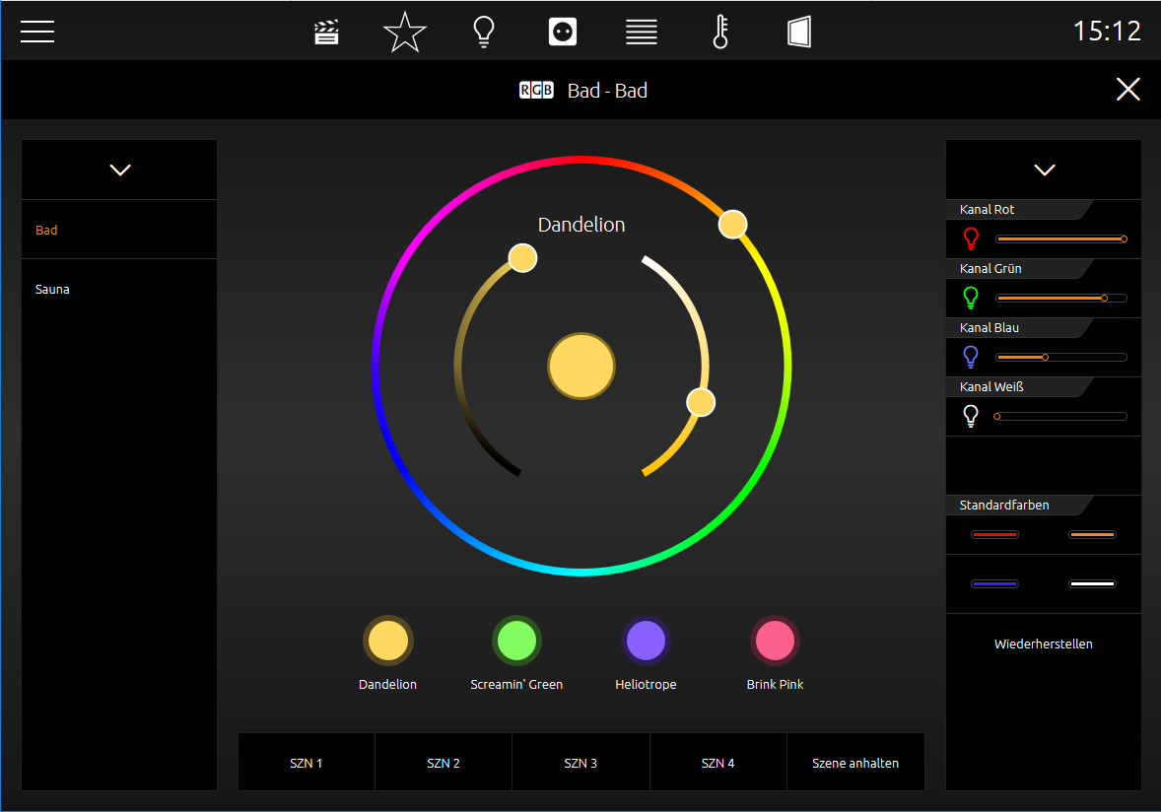
Task: Open the door/window icon
Action: (799, 32)
